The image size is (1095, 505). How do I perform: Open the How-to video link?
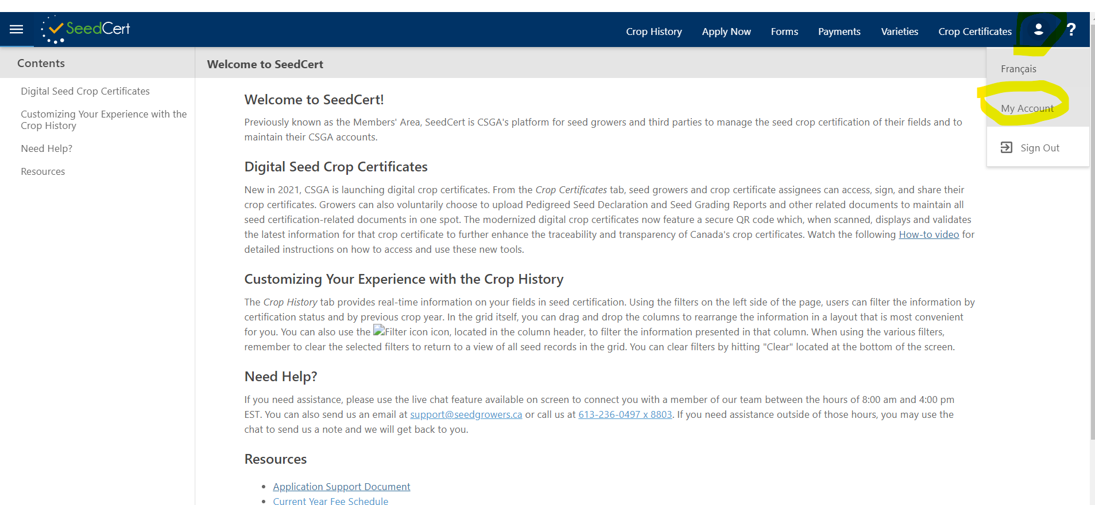pyautogui.click(x=928, y=234)
